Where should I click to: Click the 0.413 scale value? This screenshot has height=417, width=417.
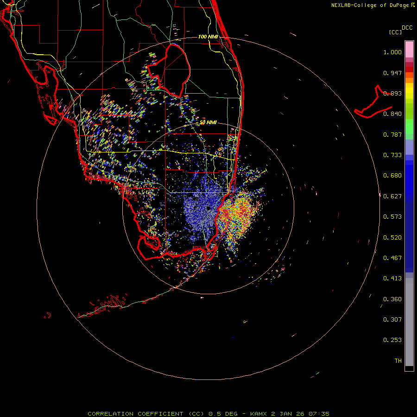pyautogui.click(x=392, y=278)
